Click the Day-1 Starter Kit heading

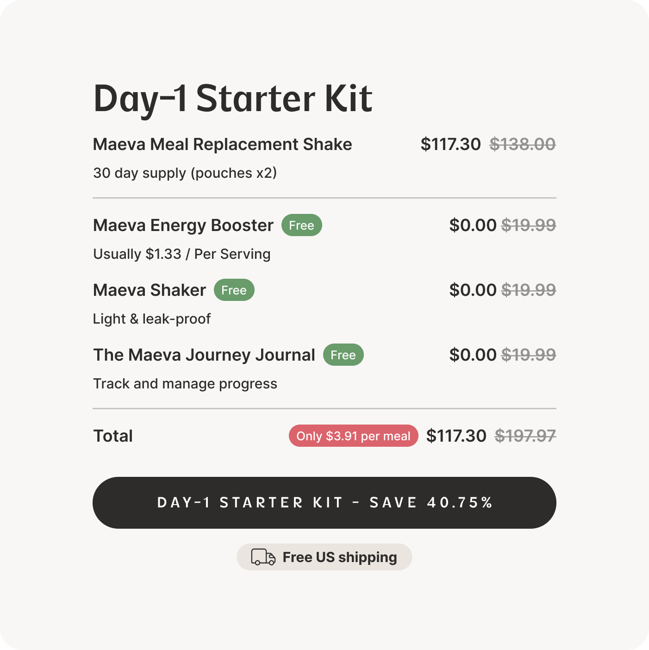point(232,98)
